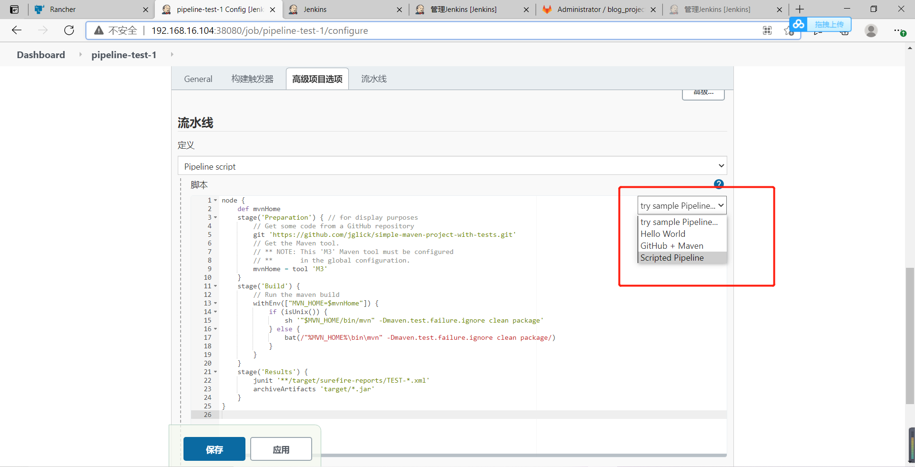Switch to the General config tab
The width and height of the screenshot is (915, 467).
point(198,79)
